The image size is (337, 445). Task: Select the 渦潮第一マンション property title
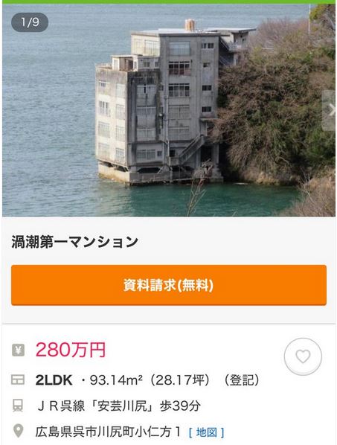(x=75, y=242)
